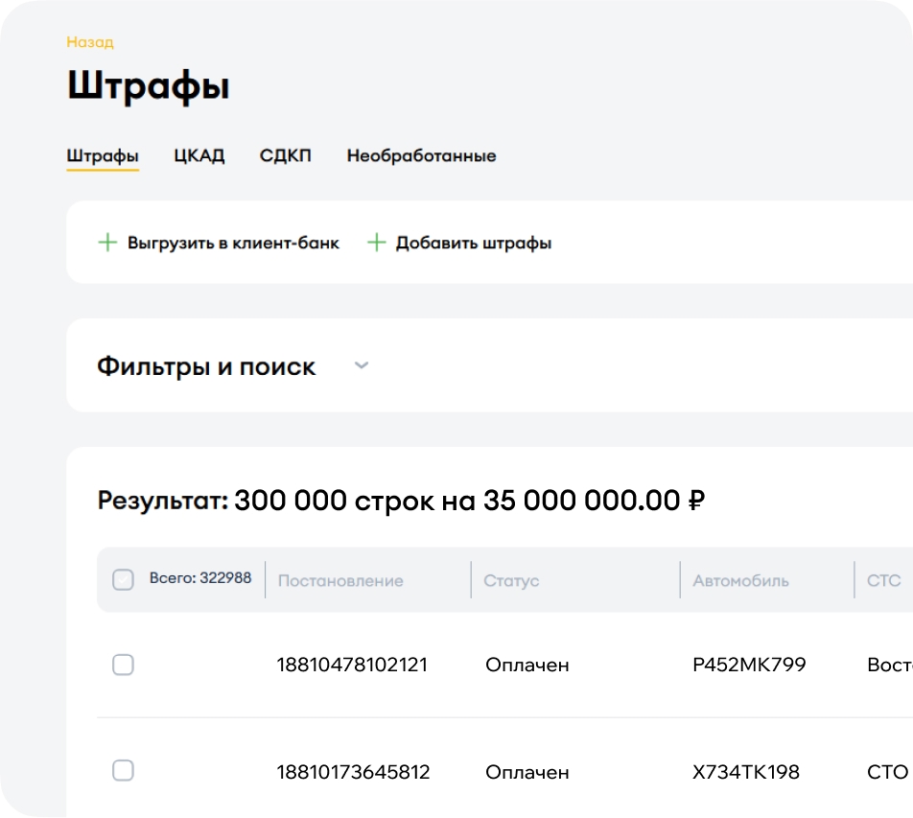Sort by the Постановление column header

[x=340, y=580]
